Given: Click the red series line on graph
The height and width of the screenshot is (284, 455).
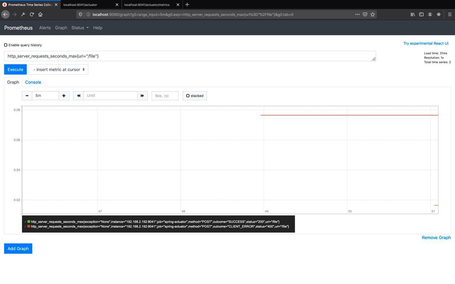Looking at the screenshot, I should (349, 115).
